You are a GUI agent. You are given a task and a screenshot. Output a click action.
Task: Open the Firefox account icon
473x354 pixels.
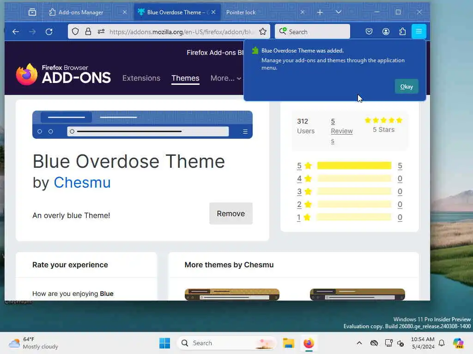(386, 32)
